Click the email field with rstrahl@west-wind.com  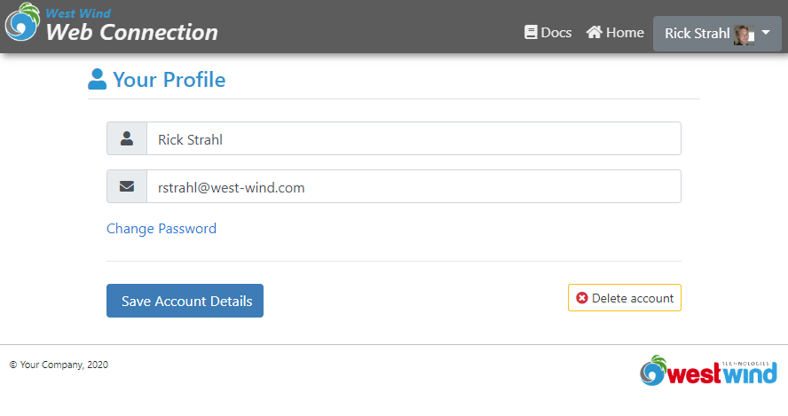pyautogui.click(x=414, y=186)
